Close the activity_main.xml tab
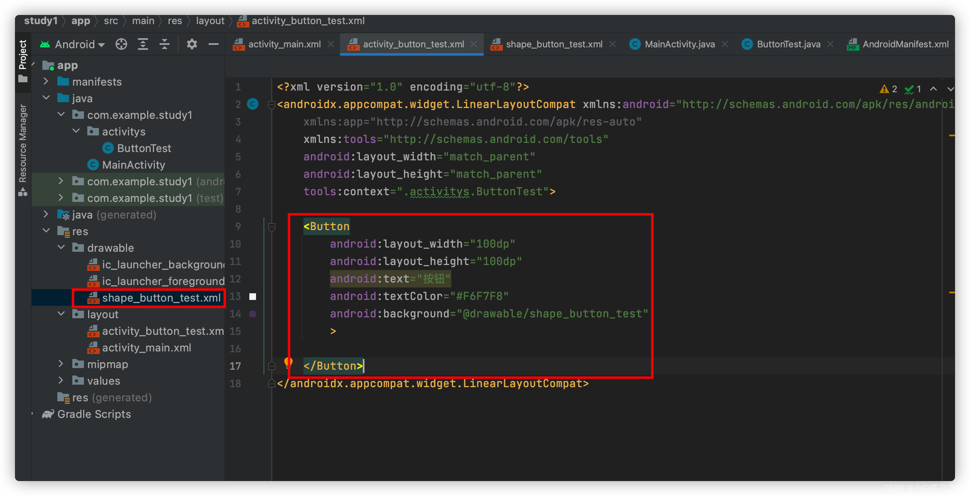970x496 pixels. pos(331,44)
